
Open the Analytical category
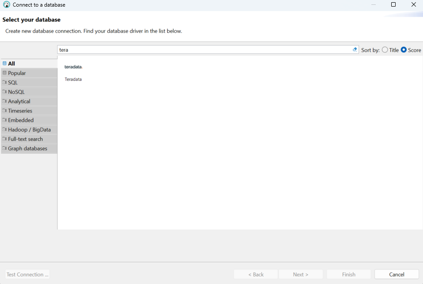(x=29, y=101)
